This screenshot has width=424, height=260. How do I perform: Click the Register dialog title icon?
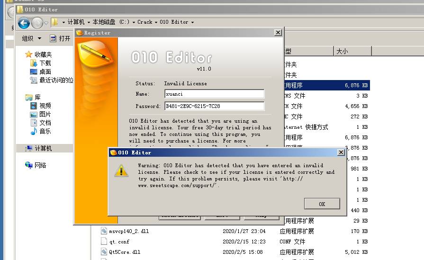click(79, 33)
